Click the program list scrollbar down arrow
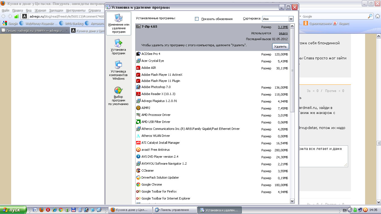Viewport: 381px width, 214px height. click(292, 201)
